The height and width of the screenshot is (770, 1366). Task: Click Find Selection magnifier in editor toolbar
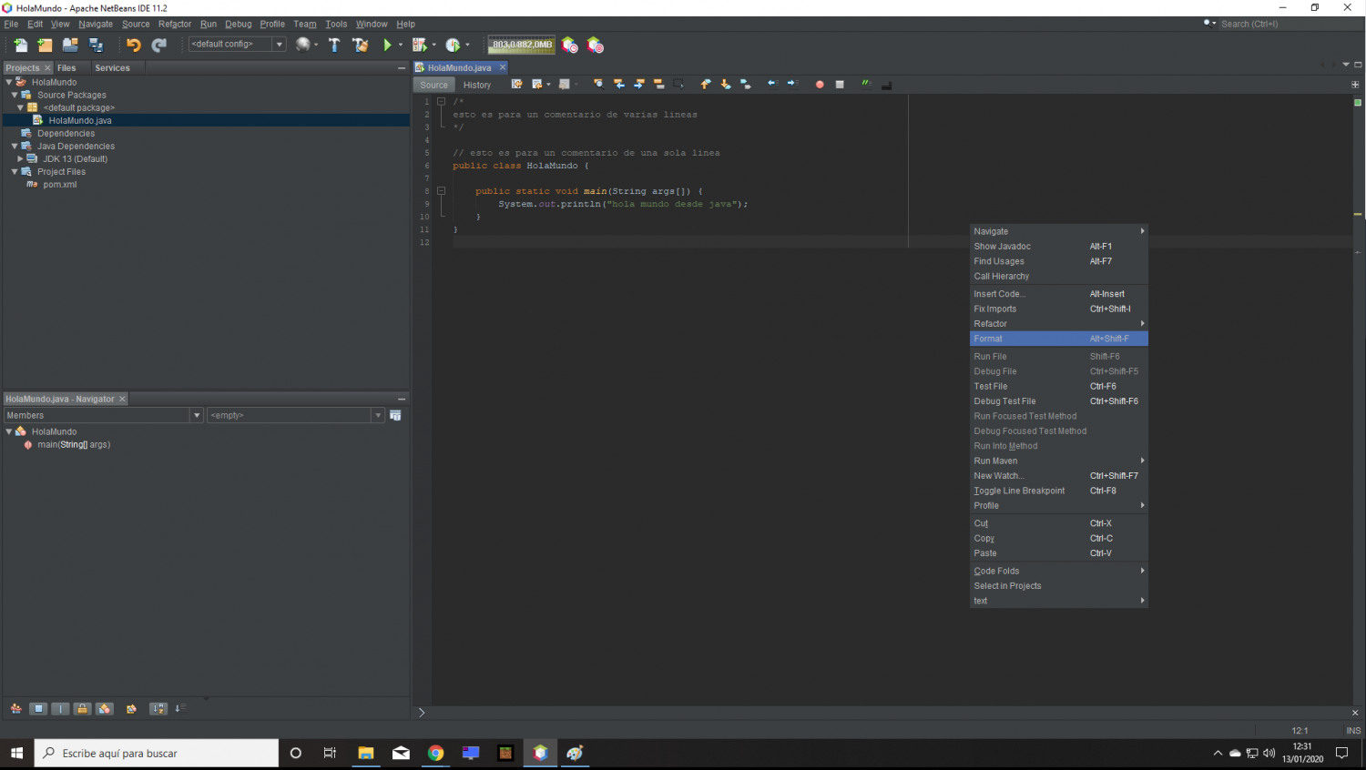(x=599, y=84)
